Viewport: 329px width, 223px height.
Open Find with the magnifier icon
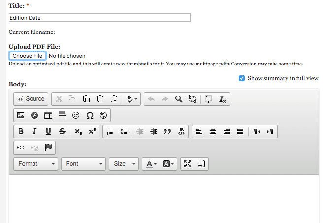(x=179, y=99)
